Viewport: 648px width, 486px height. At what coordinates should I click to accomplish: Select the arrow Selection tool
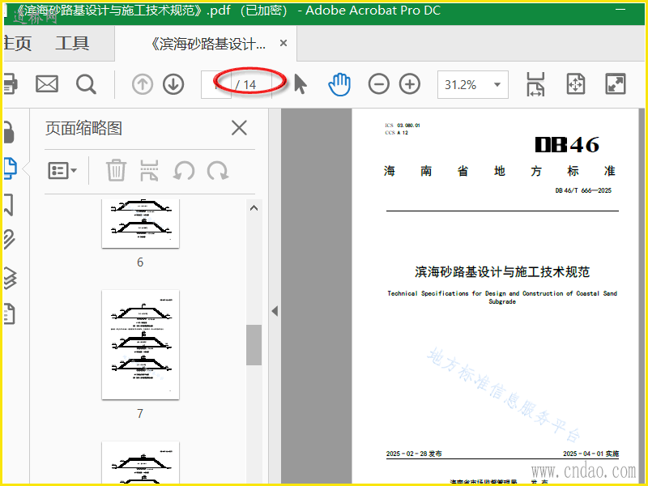pos(301,84)
